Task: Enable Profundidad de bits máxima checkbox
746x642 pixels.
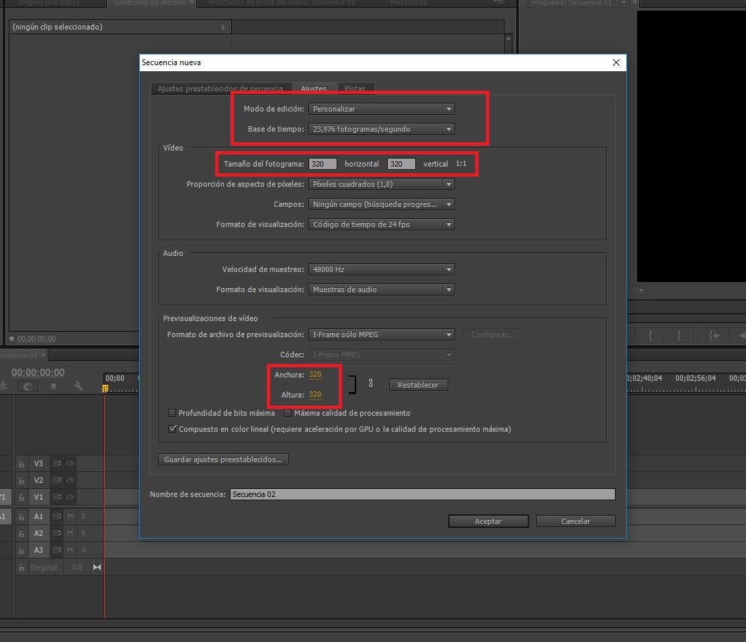Action: [x=172, y=413]
